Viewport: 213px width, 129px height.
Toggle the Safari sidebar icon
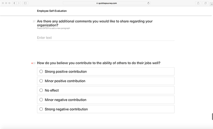click(x=25, y=3)
